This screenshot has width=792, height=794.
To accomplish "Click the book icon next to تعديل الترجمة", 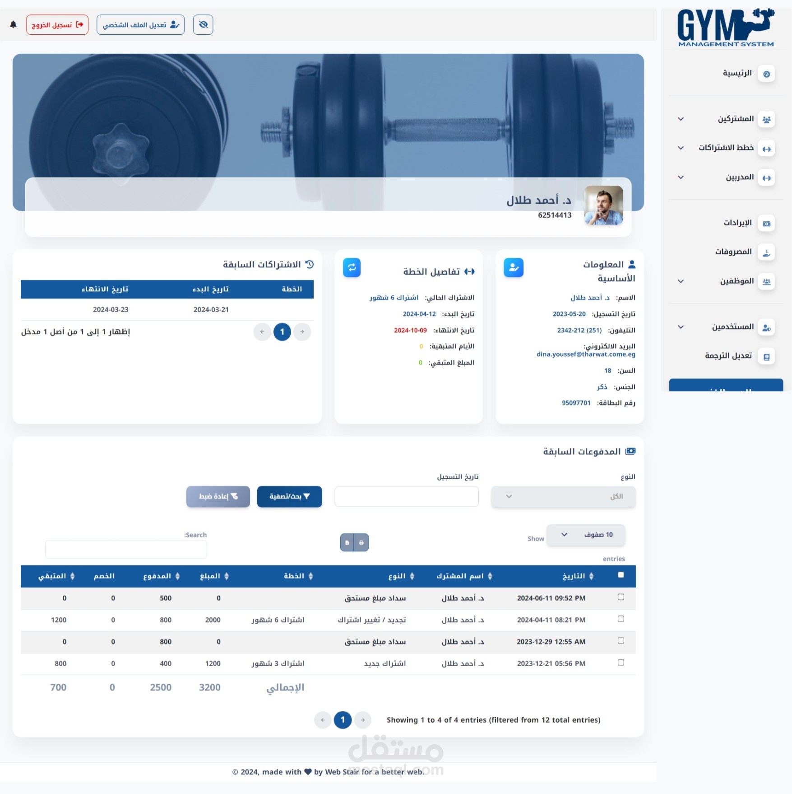I will click(x=766, y=357).
